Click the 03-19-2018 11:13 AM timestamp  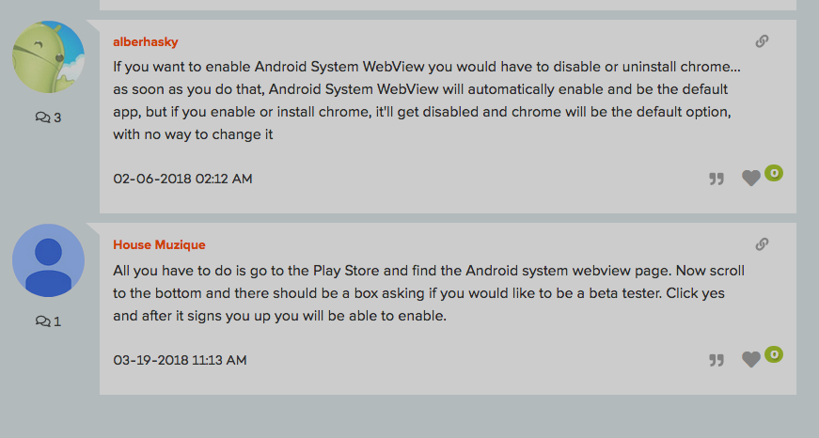click(x=180, y=360)
